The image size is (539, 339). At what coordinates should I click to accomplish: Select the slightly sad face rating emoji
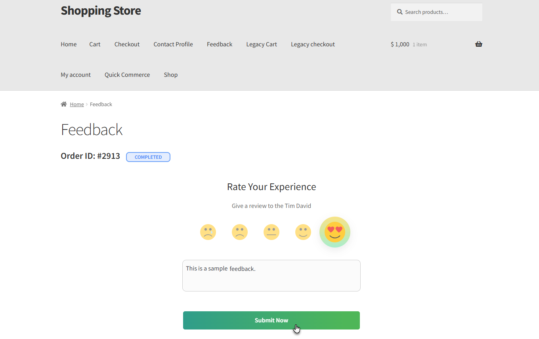[240, 232]
